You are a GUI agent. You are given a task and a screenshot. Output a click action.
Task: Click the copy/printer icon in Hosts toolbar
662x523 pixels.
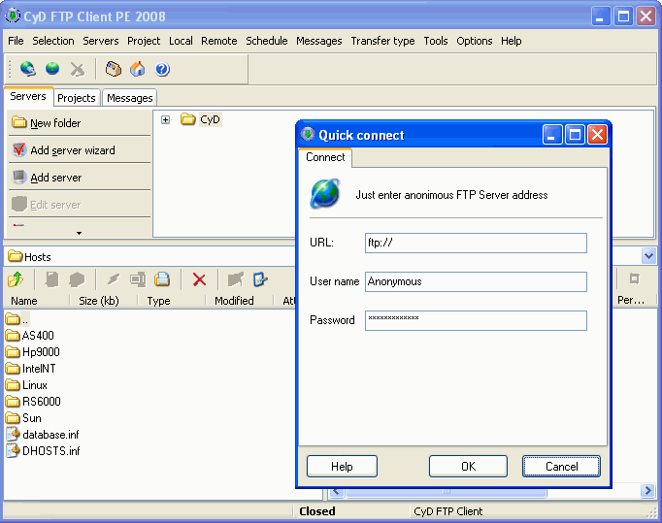pyautogui.click(x=162, y=279)
